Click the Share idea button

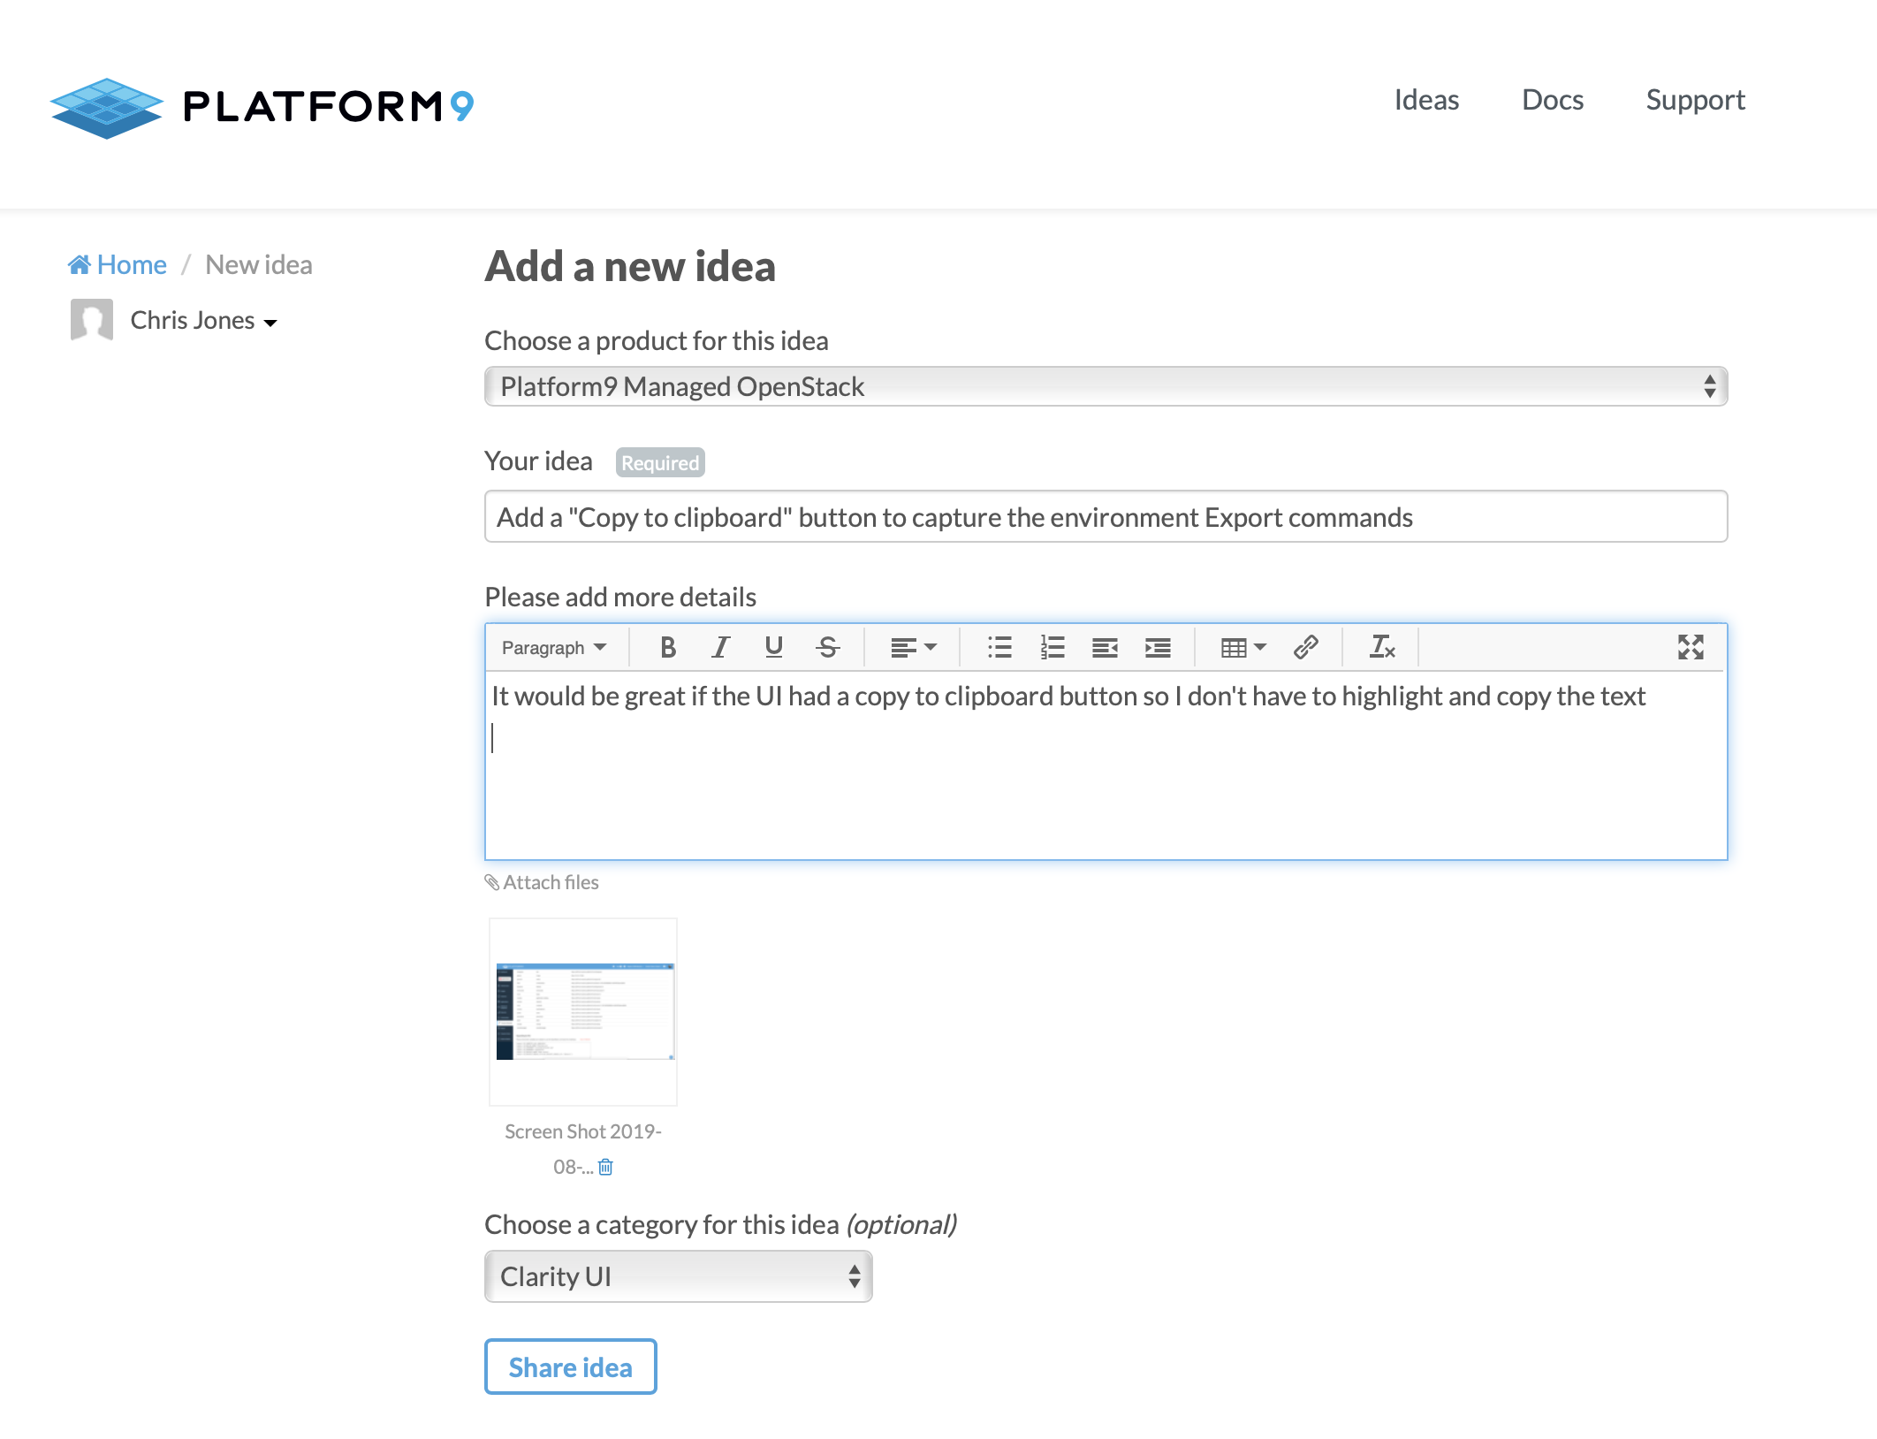pos(570,1367)
